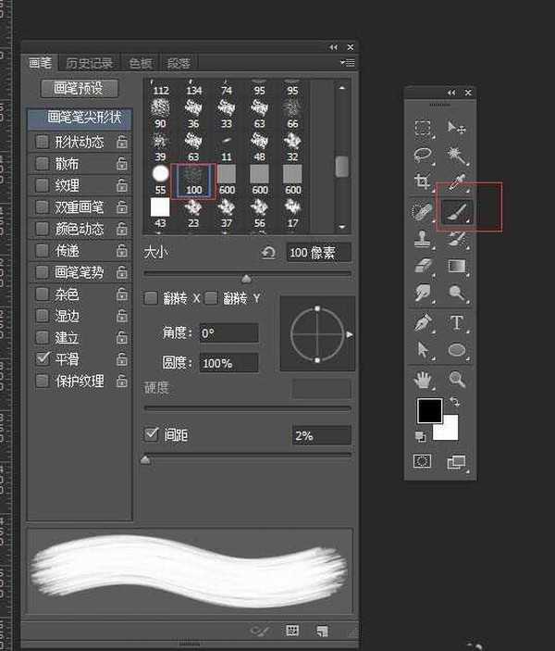Image resolution: width=555 pixels, height=651 pixels.
Task: Switch to the 历史记录 tab
Action: coord(90,63)
